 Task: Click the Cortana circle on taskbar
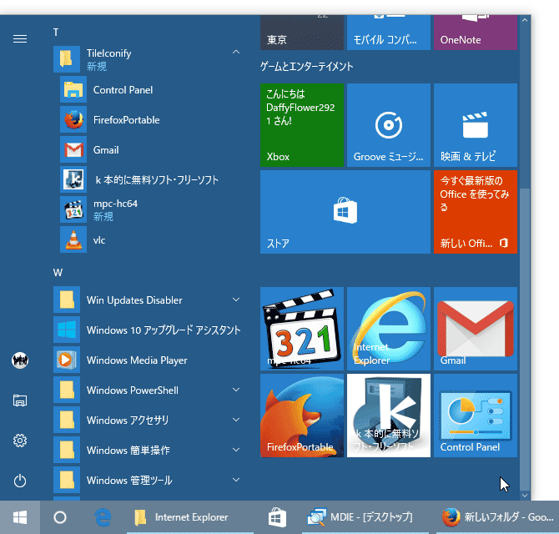[60, 517]
